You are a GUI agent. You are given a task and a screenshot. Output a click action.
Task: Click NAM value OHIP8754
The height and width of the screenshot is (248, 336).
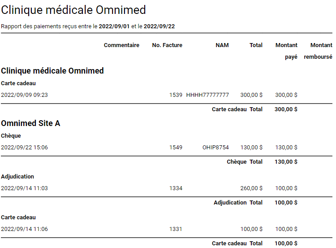(x=215, y=148)
